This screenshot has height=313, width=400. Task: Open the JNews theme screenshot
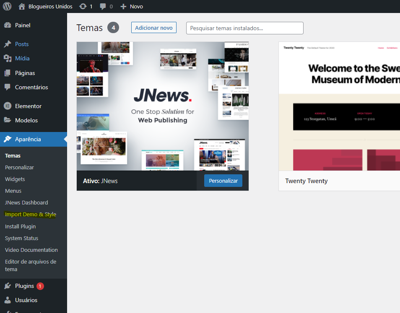pos(163,106)
